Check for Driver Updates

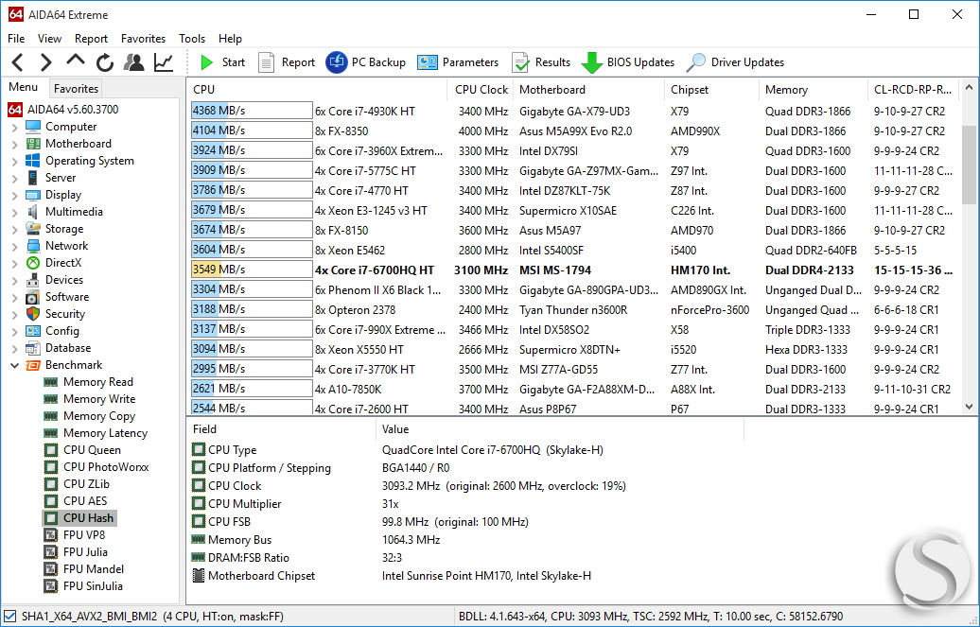pos(735,62)
